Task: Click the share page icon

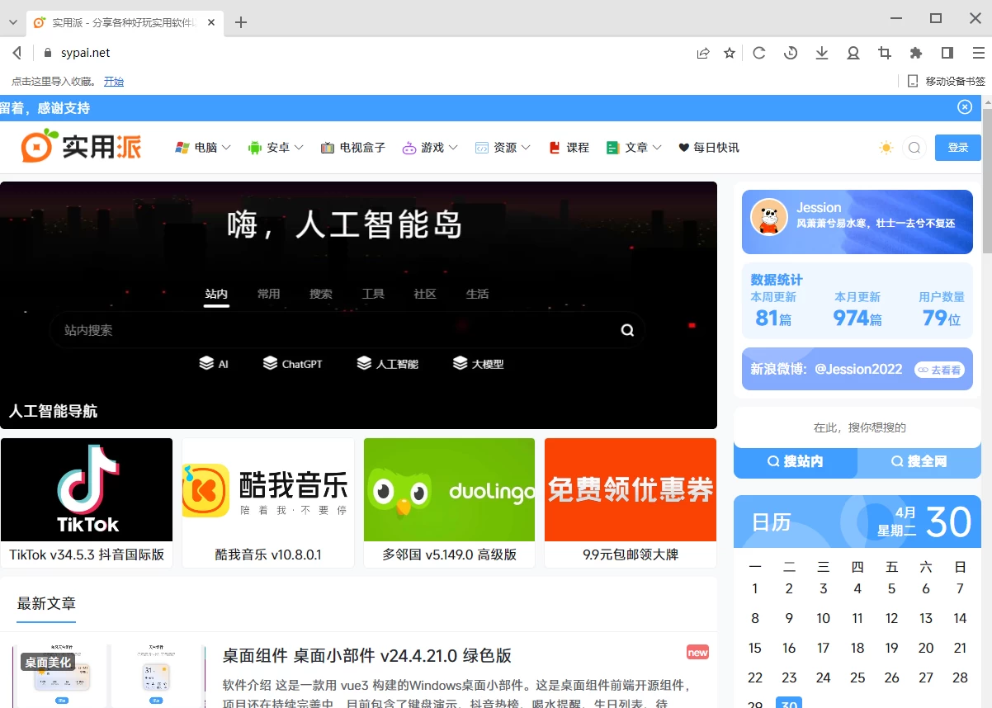Action: 703,54
